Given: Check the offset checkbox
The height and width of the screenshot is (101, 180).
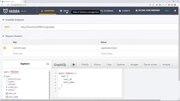Looking at the screenshot, I should [7, 84].
